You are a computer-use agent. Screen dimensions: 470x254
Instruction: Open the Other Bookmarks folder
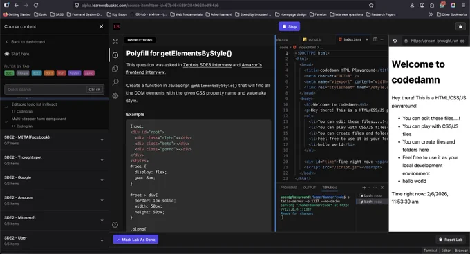tap(452, 14)
